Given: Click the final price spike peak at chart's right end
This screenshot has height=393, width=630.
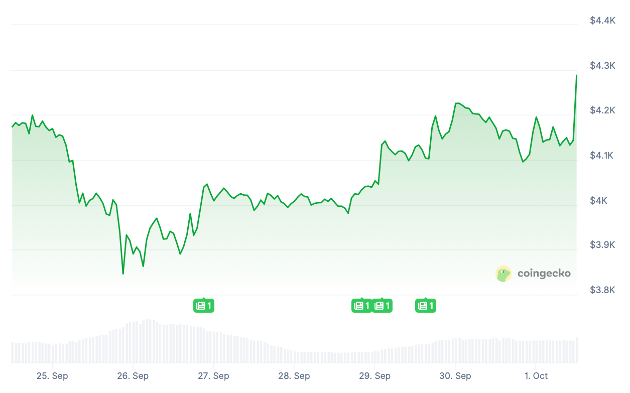Looking at the screenshot, I should coord(576,75).
